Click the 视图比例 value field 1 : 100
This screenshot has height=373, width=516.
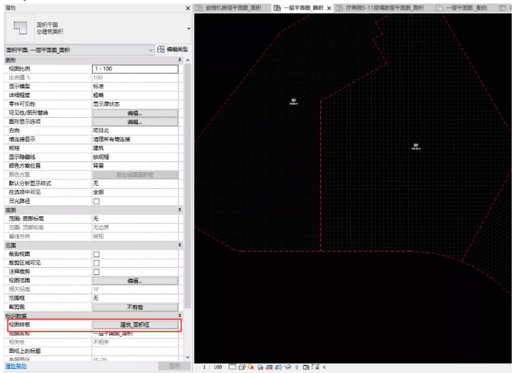tap(134, 69)
